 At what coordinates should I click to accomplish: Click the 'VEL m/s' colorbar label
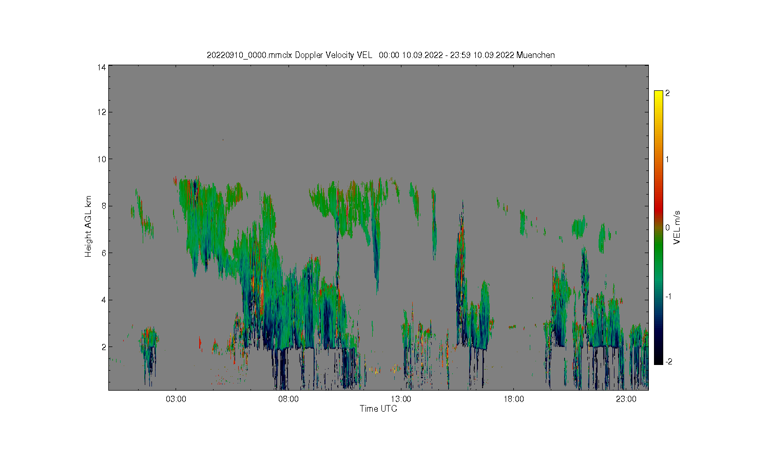pos(677,227)
